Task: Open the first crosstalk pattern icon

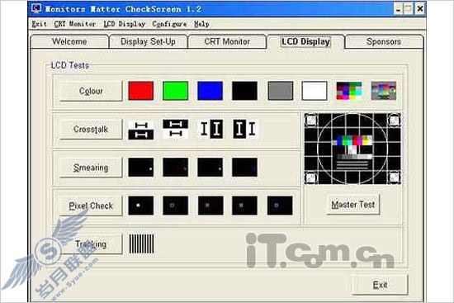Action: click(x=140, y=129)
